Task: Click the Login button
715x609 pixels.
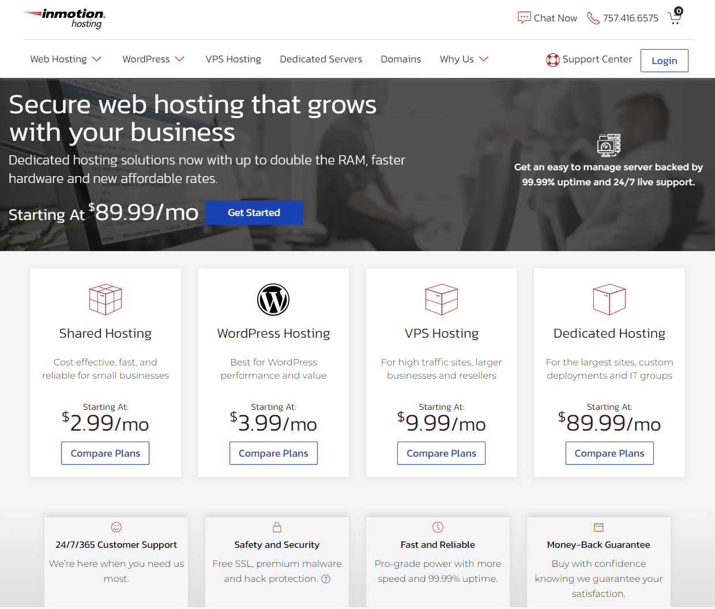Action: point(664,61)
